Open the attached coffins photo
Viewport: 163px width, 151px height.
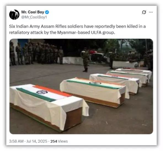click(x=81, y=86)
